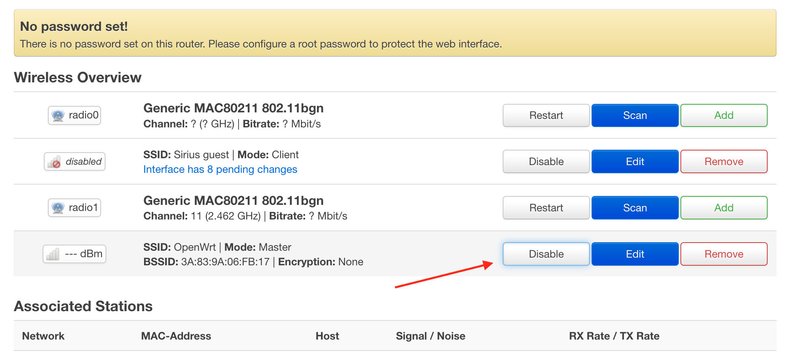The image size is (792, 357).
Task: Restart the radio1 device
Action: 546,208
